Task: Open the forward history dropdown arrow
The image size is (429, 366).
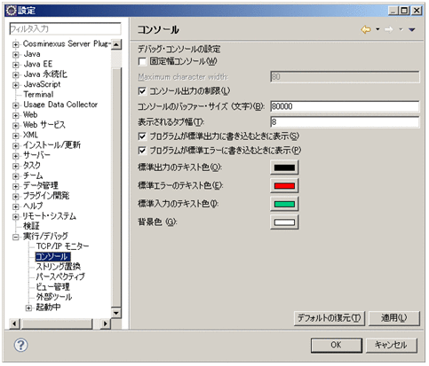Action: (x=401, y=29)
